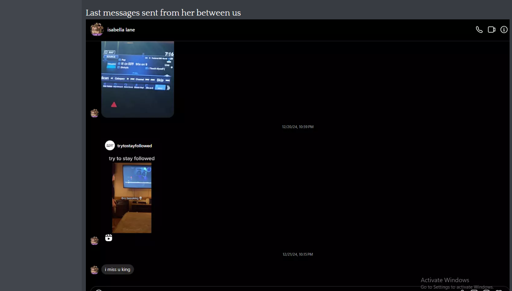
Task: Start a video call from the chat header
Action: [x=492, y=30]
